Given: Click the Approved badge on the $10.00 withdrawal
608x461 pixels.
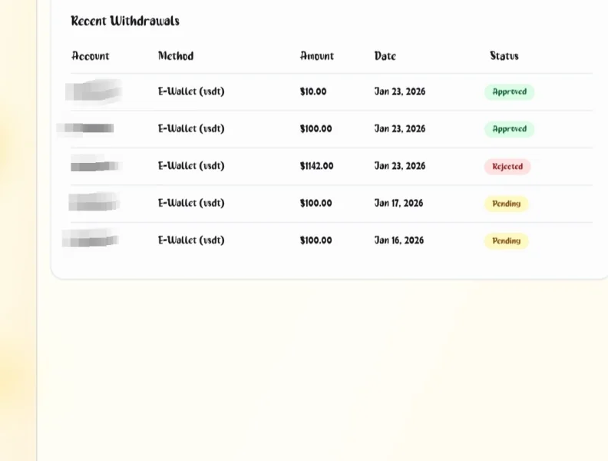Looking at the screenshot, I should coord(509,92).
